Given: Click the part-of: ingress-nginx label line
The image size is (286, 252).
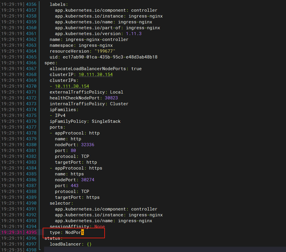Looking at the screenshot, I should [x=108, y=28].
